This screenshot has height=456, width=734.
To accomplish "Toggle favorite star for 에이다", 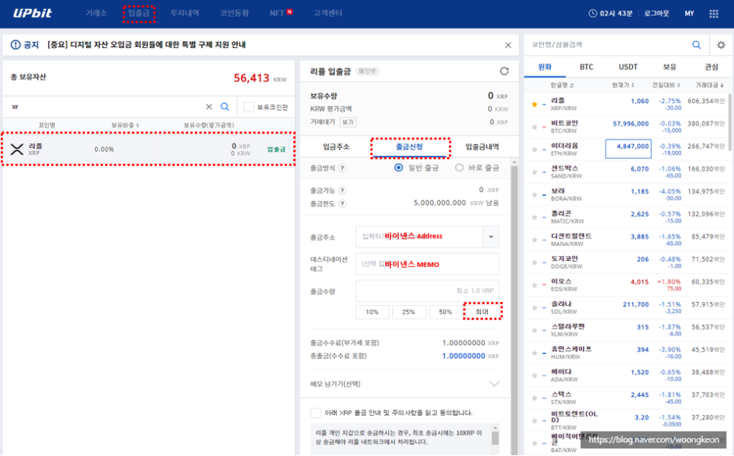I will 534,376.
